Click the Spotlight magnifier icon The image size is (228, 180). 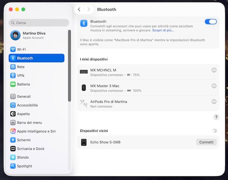[x=13, y=166]
